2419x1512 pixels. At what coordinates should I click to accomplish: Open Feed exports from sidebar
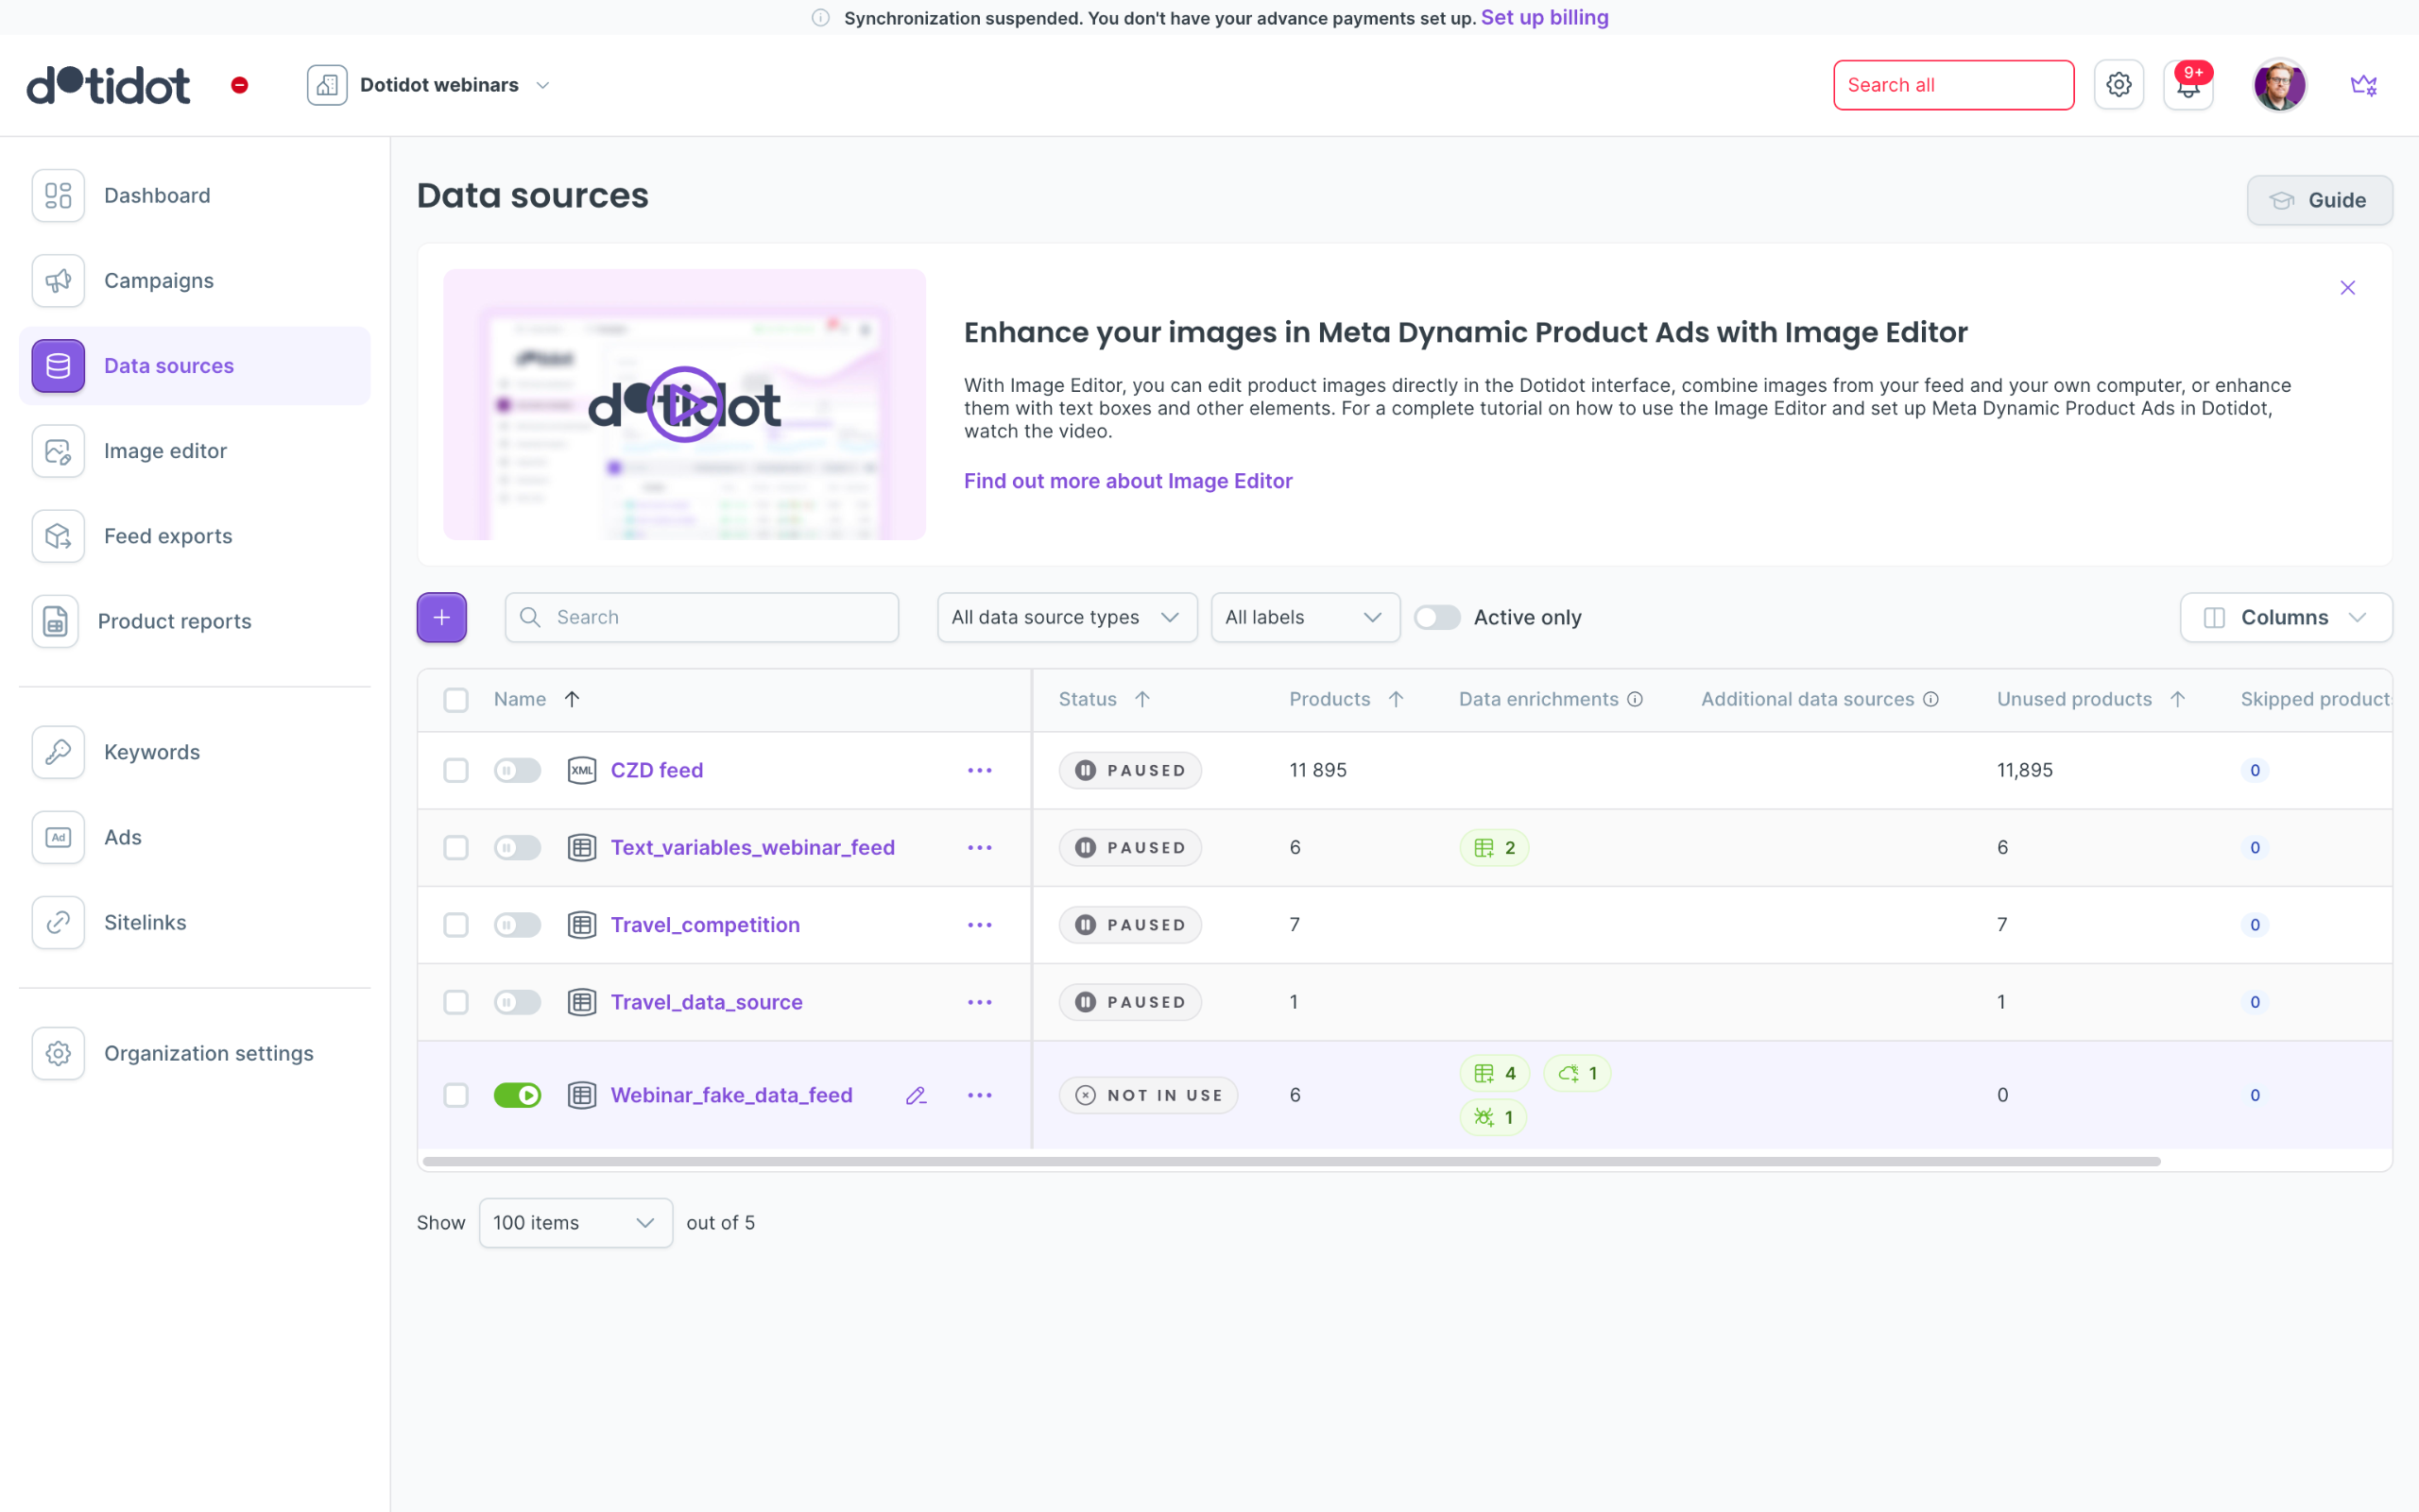click(167, 536)
